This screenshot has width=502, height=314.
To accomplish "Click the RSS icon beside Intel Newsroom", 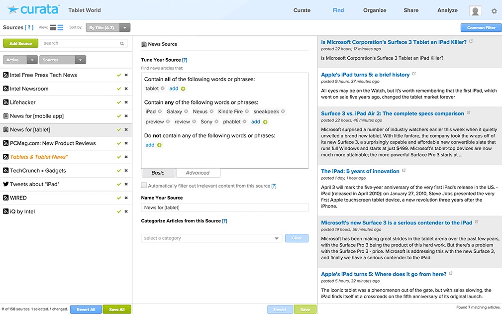I will tap(6, 89).
